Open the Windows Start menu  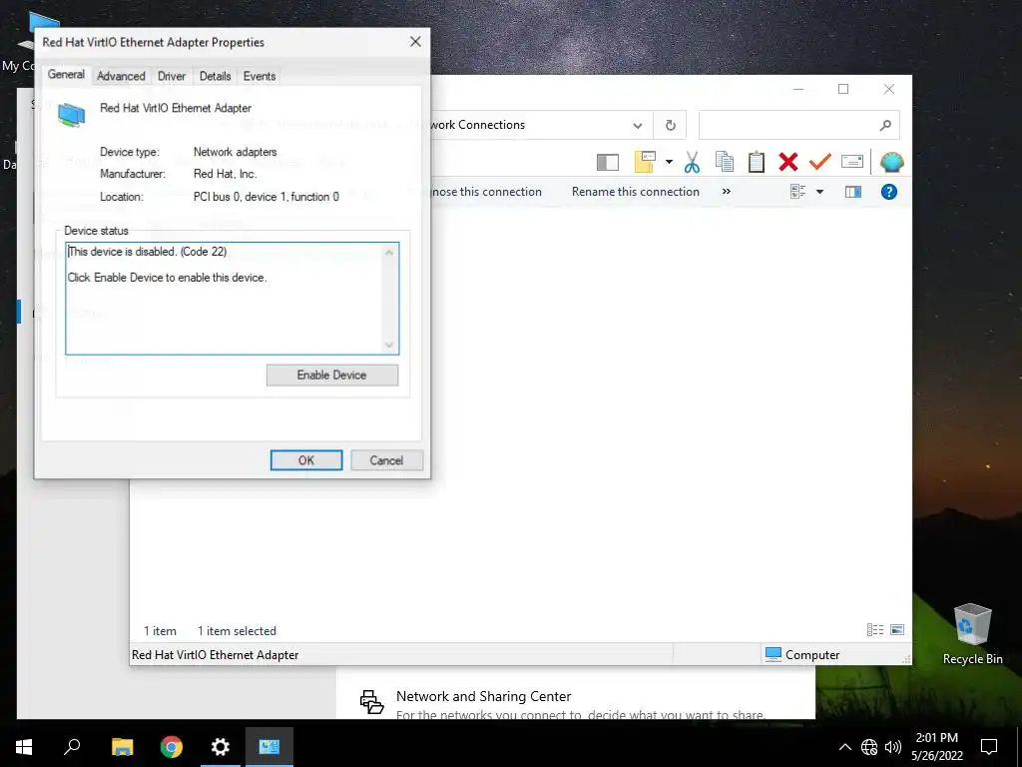(24, 747)
